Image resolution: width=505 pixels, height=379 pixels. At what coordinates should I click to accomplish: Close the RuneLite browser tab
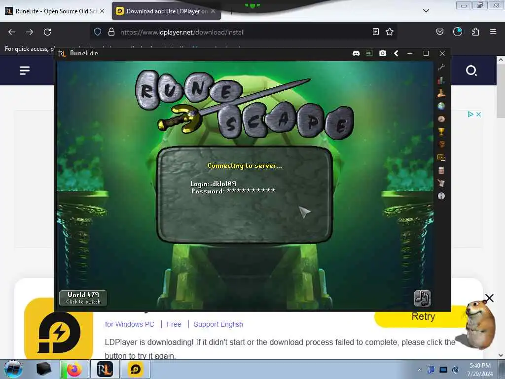point(102,11)
